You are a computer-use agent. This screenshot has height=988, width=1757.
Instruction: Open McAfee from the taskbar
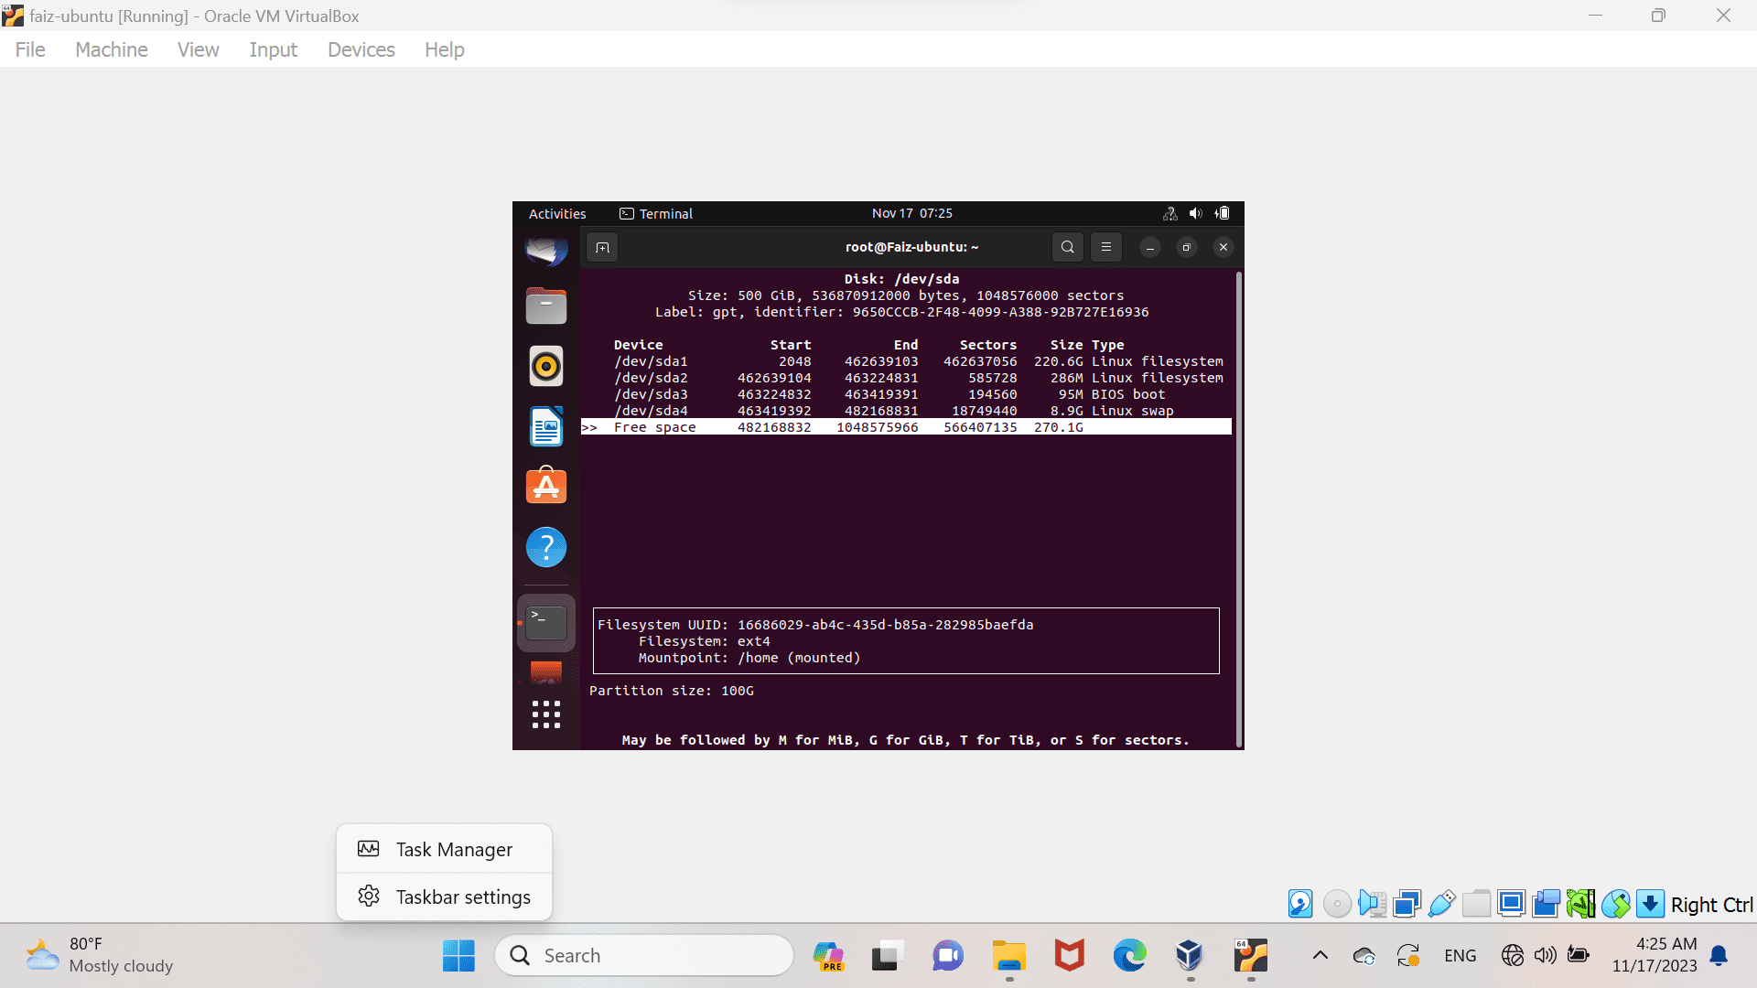coord(1069,956)
